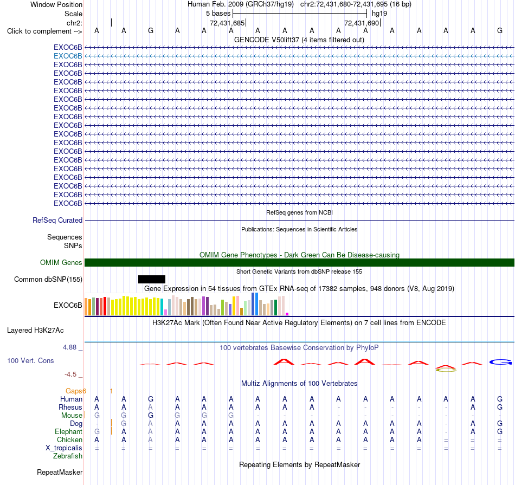Open the GTEx 'Gene Expression in 54 tissues' title
Image resolution: width=515 pixels, height=485 pixels.
[x=299, y=288]
